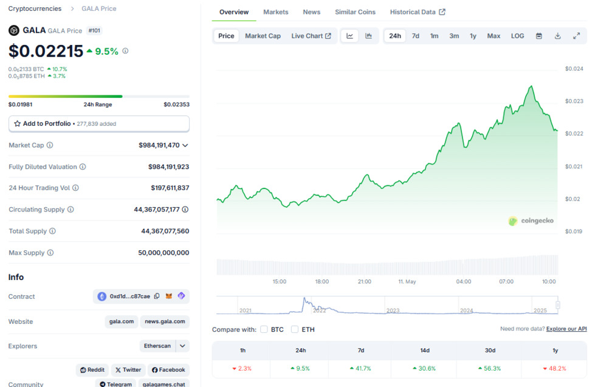Click the 1y change value 48.2%
This screenshot has width=598, height=387.
[x=554, y=368]
